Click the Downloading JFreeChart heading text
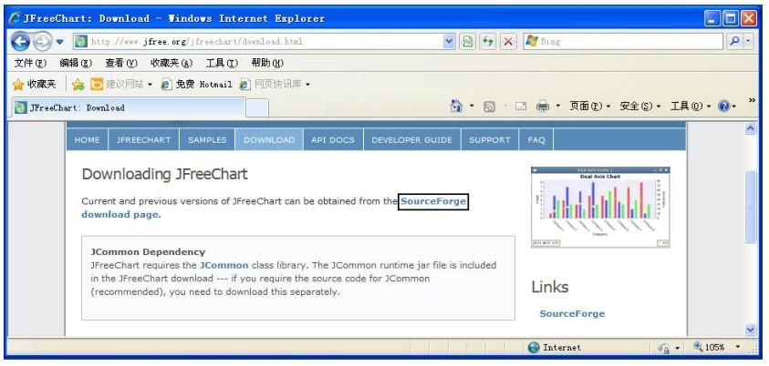769x366 pixels. [165, 174]
